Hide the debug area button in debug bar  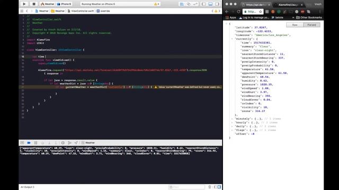tap(22, 142)
